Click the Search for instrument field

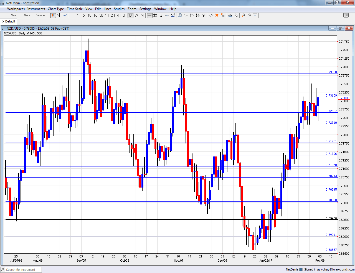[x=21, y=270]
